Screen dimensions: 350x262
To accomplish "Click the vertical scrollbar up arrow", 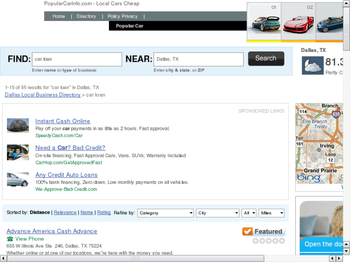I will coord(347,3).
